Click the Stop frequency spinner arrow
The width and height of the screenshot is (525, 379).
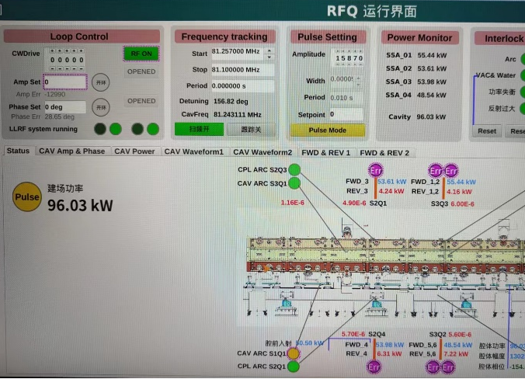[269, 70]
